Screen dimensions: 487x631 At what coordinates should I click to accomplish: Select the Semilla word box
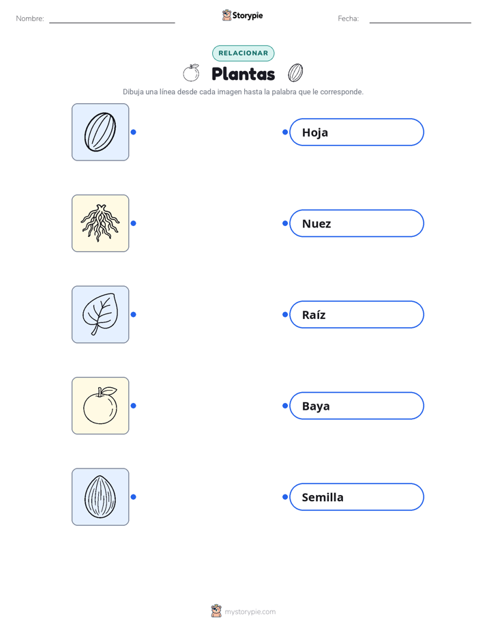[357, 496]
